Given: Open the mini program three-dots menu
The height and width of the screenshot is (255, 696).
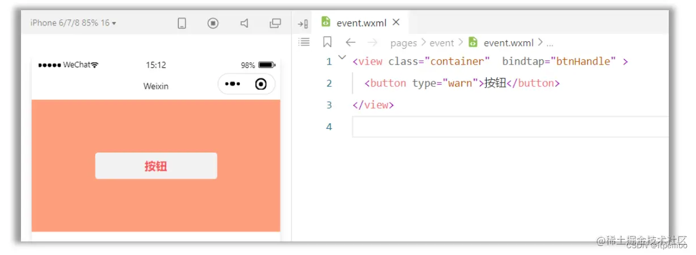Looking at the screenshot, I should (233, 84).
